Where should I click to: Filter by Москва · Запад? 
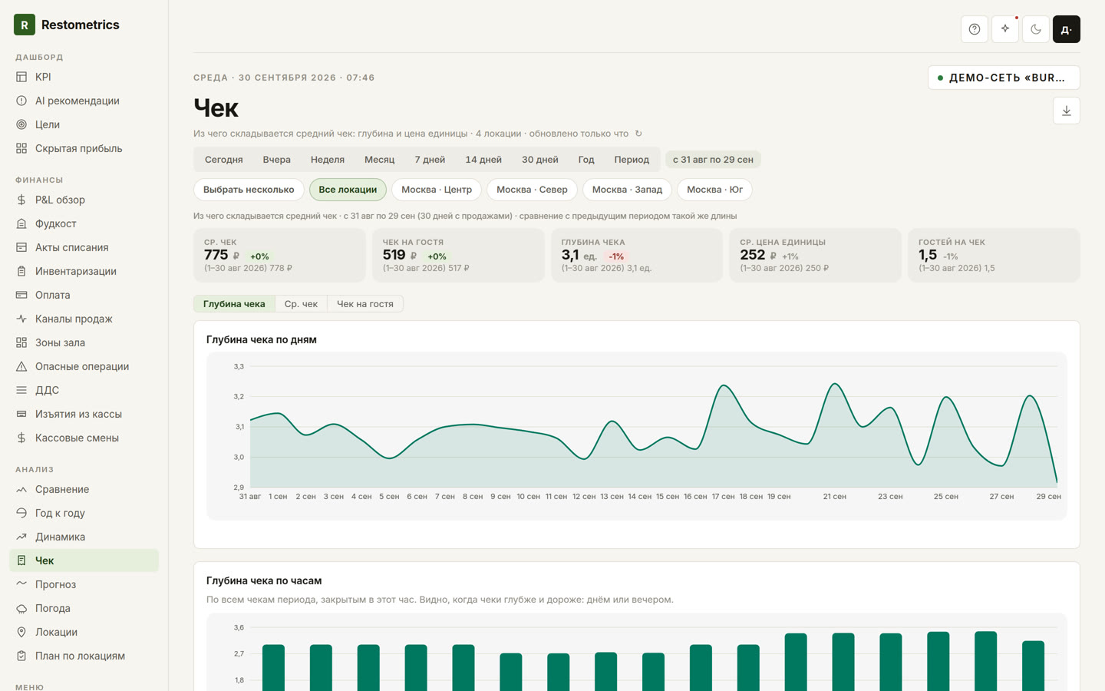click(627, 190)
